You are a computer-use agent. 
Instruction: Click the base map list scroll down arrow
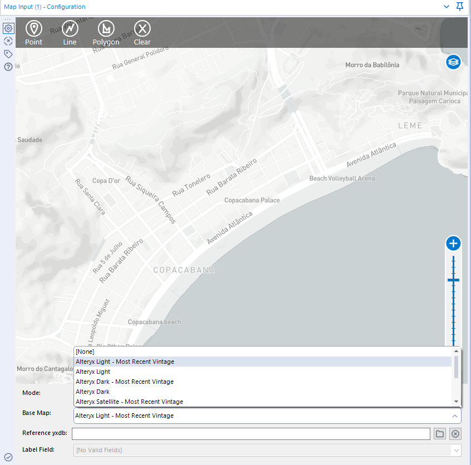(x=457, y=402)
